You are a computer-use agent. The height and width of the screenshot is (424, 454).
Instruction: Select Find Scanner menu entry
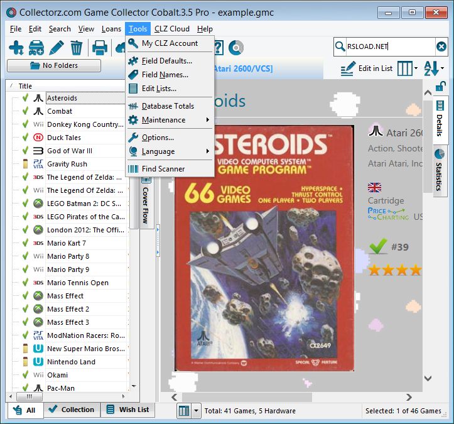(x=170, y=169)
